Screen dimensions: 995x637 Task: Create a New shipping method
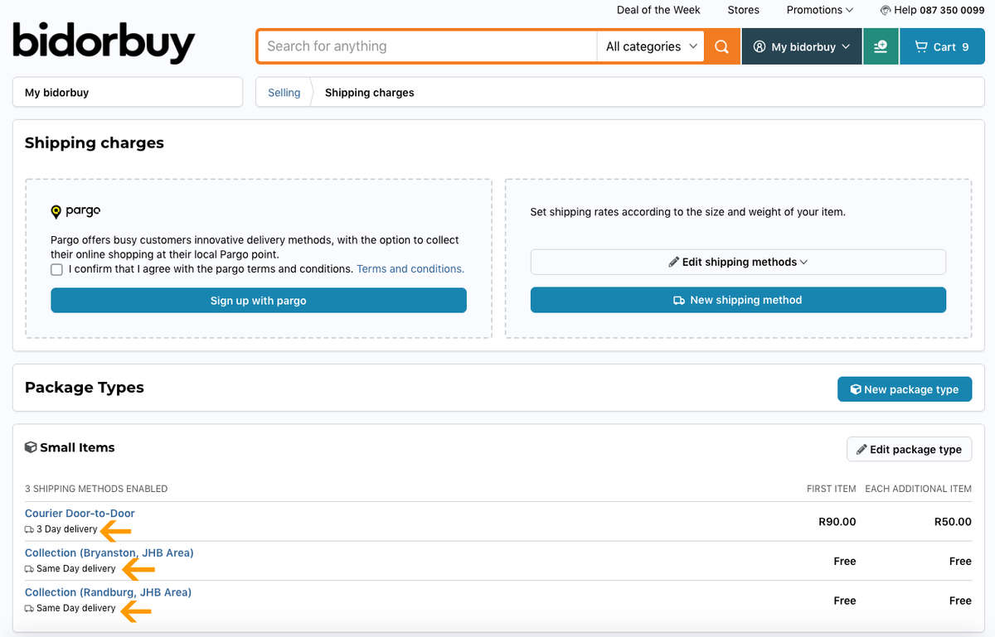click(738, 300)
